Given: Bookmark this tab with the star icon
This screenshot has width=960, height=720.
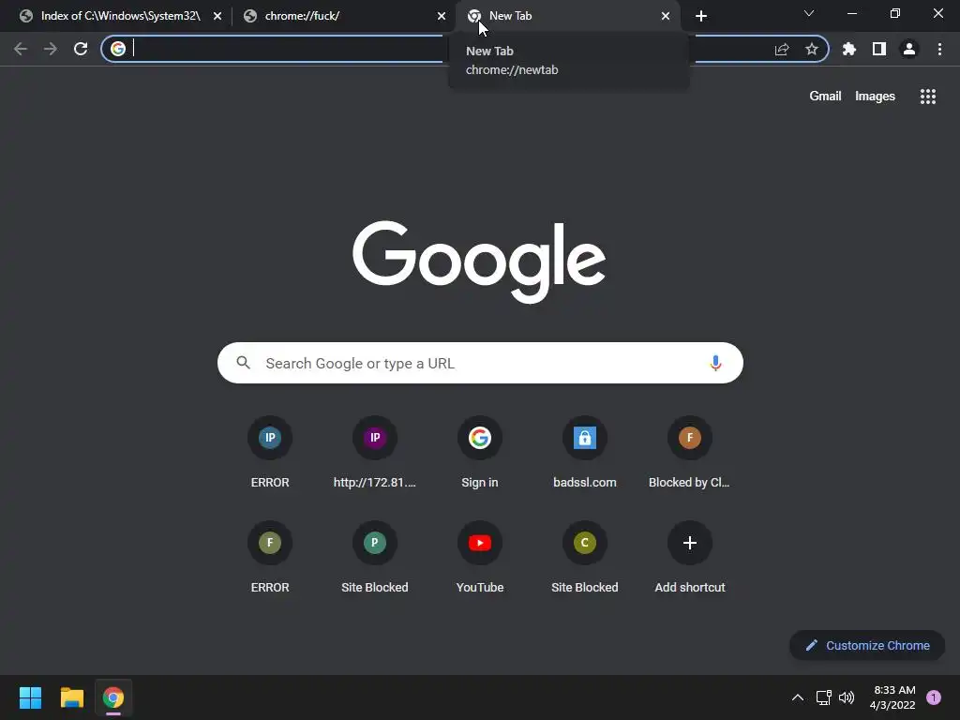Looking at the screenshot, I should [812, 49].
